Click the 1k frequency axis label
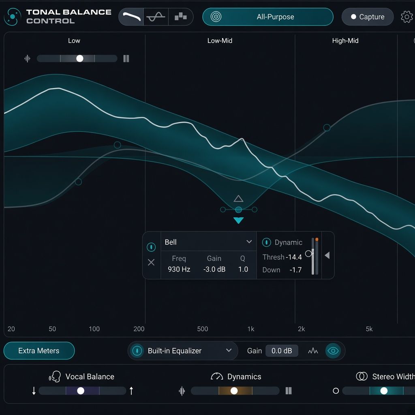Viewport: 415px width, 415px height. click(x=250, y=329)
